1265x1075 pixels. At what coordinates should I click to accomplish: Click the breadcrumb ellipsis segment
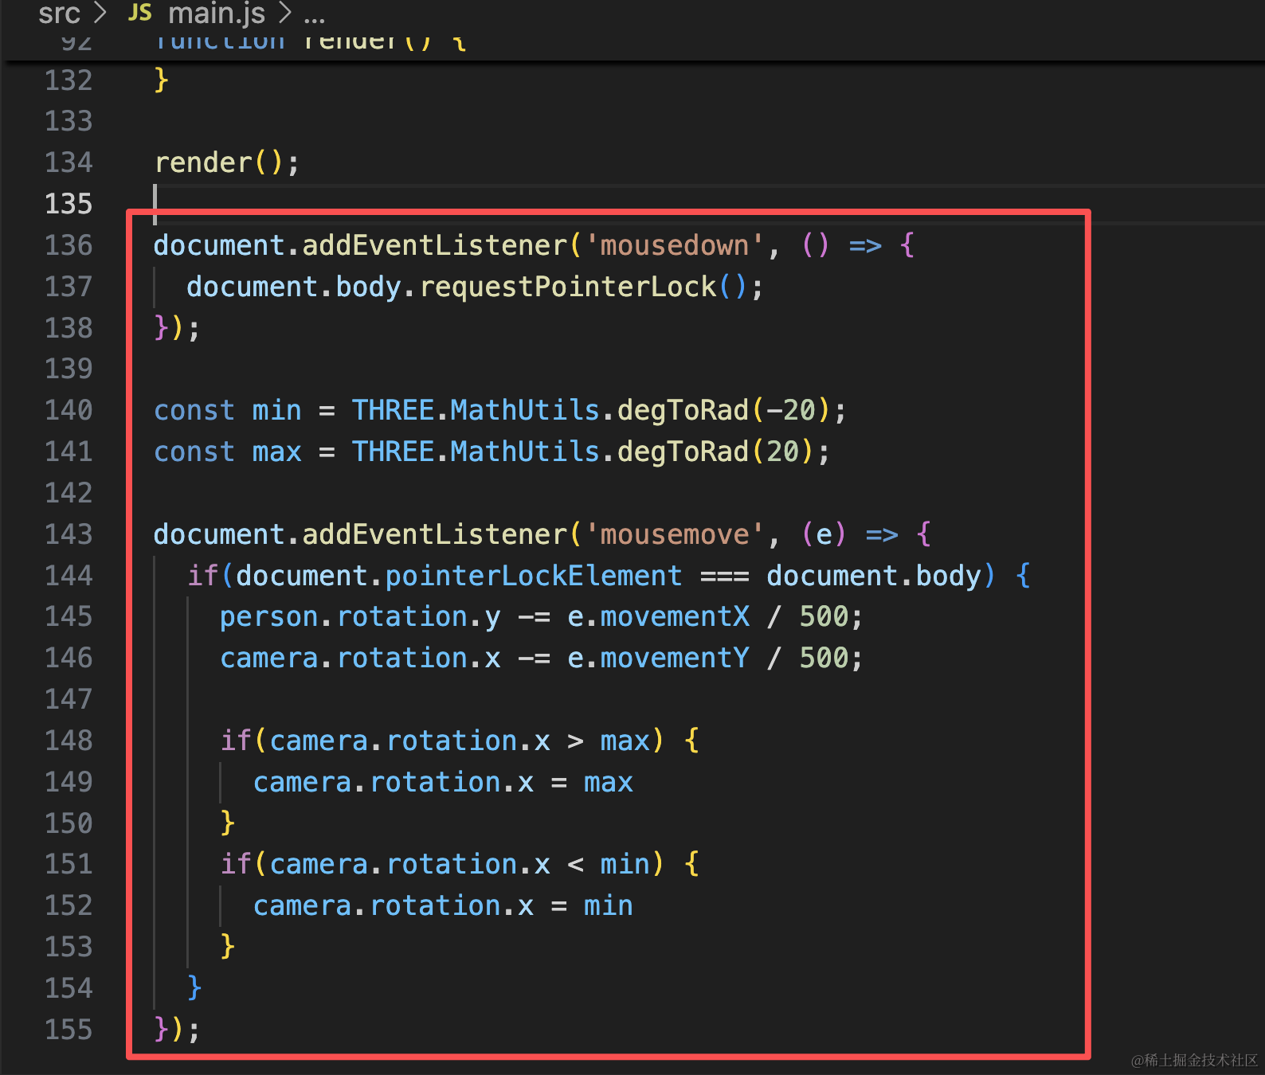click(x=315, y=14)
